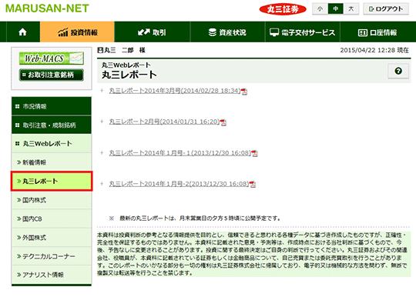Click the ログアウト button
The image size is (416, 297).
tap(386, 8)
